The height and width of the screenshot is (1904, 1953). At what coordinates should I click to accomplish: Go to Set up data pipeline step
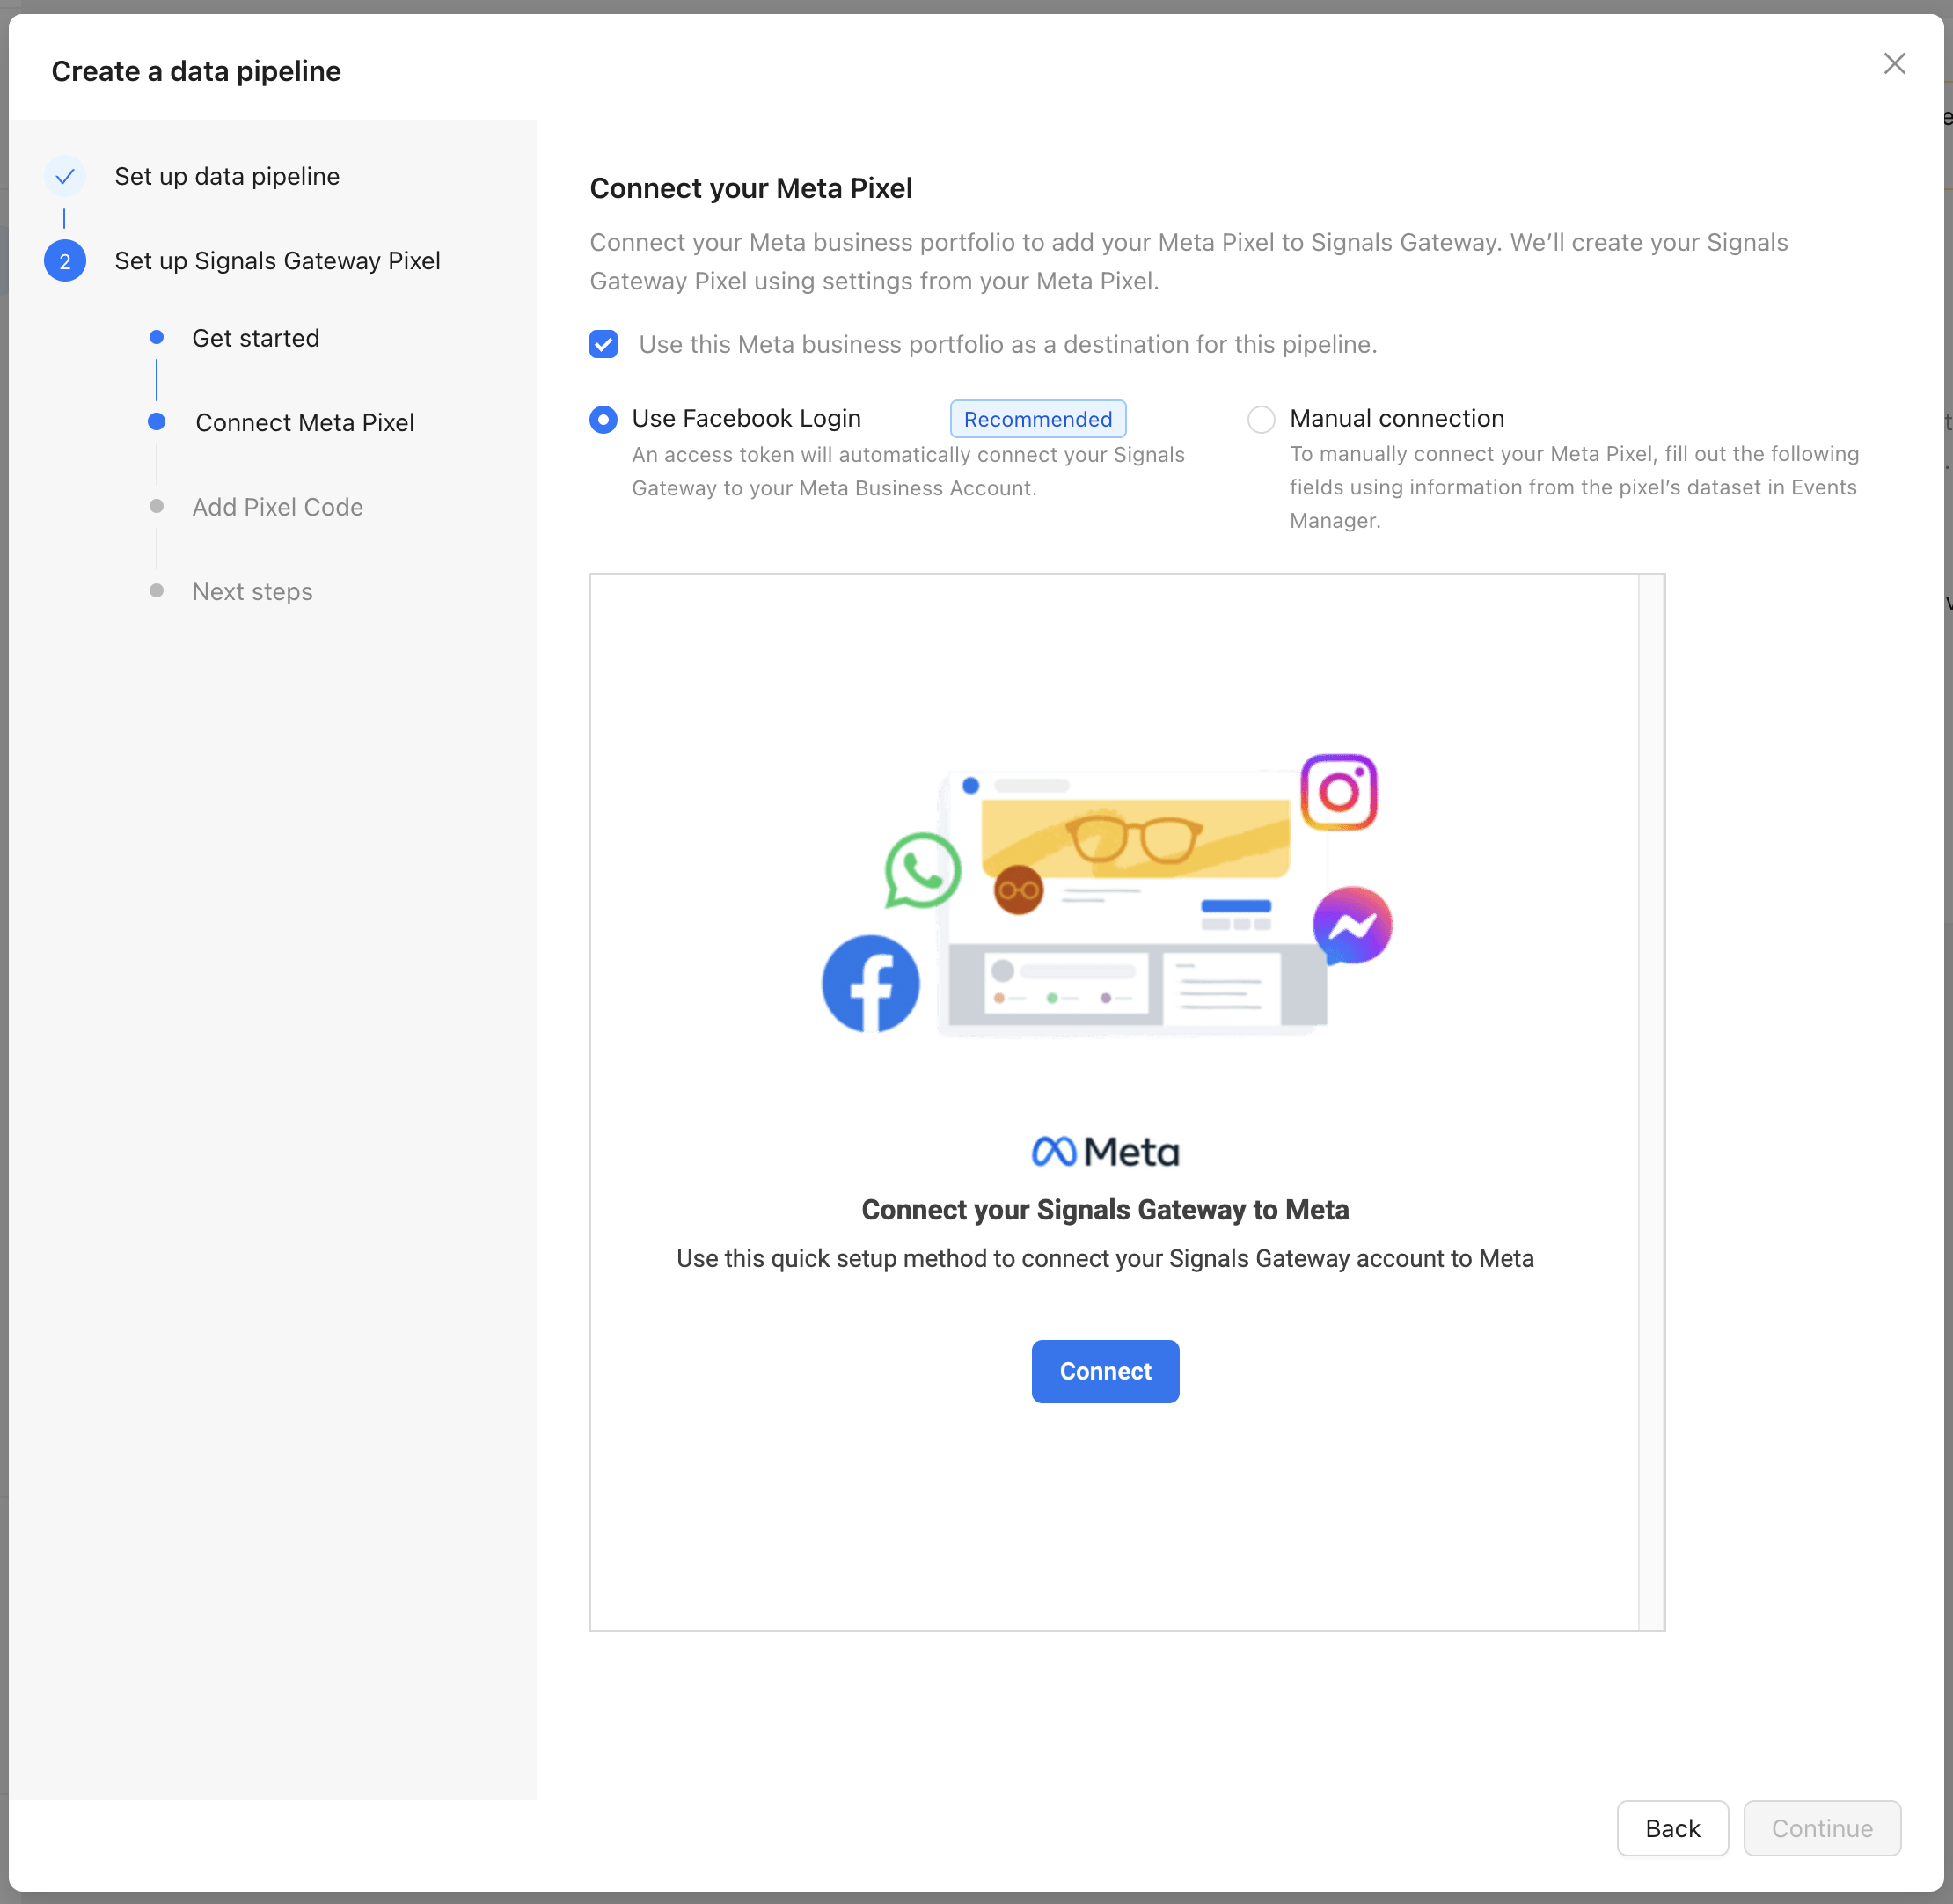(227, 177)
